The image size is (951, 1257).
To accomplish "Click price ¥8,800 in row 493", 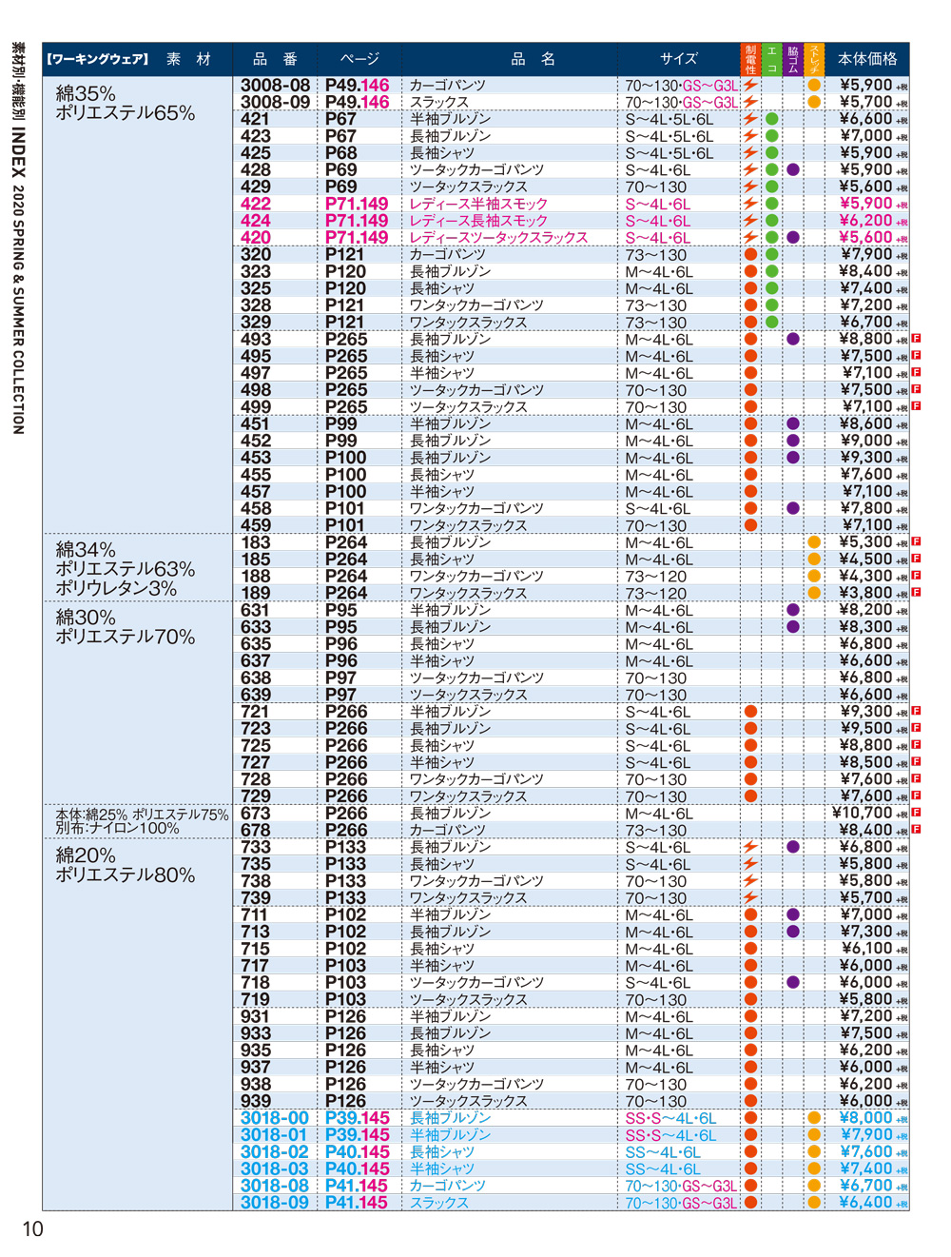I will click(x=865, y=339).
